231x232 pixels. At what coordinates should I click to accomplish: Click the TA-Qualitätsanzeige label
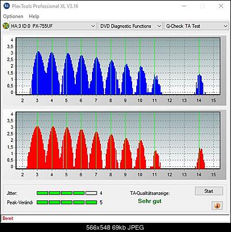(x=150, y=193)
